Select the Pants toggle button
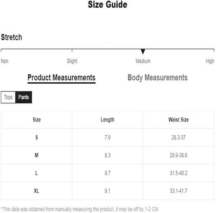The height and width of the screenshot is (213, 216). pyautogui.click(x=24, y=97)
